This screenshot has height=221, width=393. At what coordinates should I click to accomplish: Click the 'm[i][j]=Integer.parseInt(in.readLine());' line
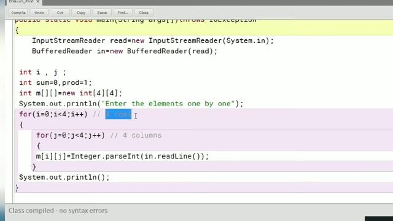[122, 157]
